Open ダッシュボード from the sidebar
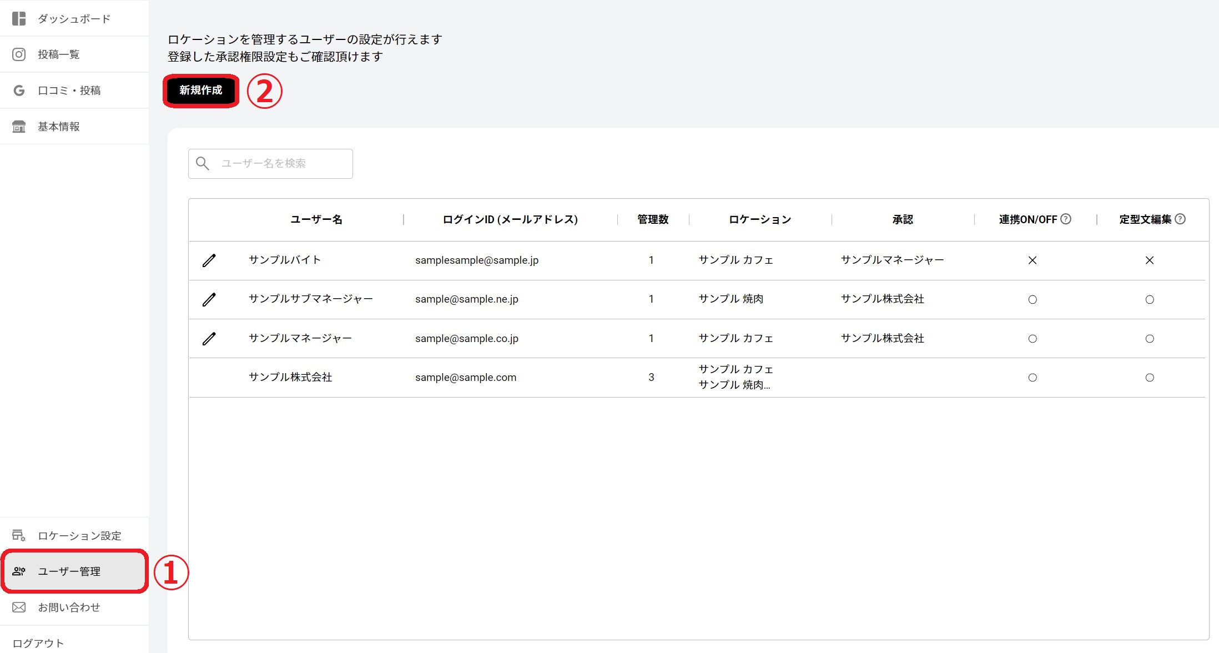 [74, 19]
